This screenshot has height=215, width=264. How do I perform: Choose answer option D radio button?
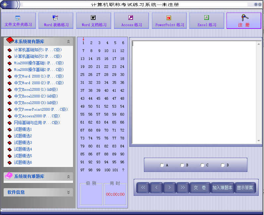(223, 165)
